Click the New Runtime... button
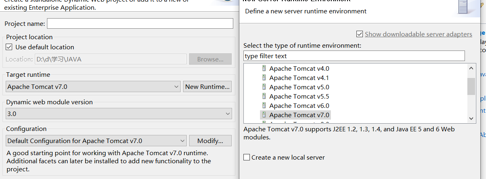 [207, 86]
